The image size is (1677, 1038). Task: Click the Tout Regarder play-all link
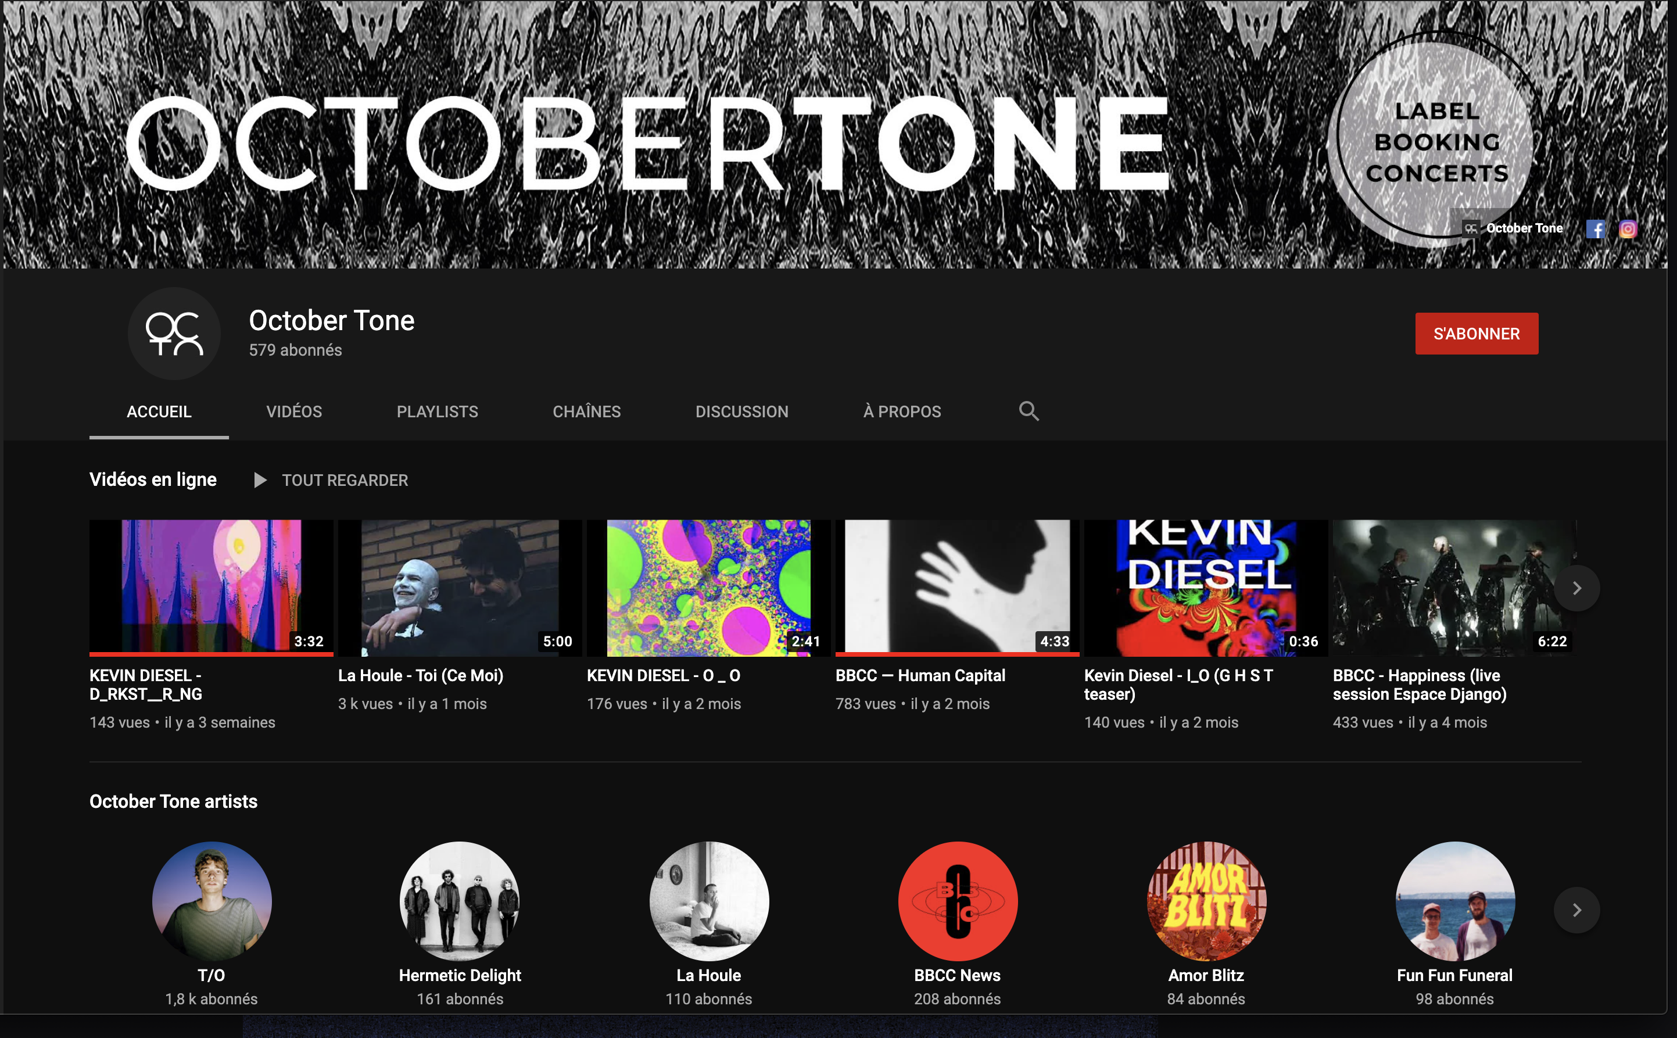[x=345, y=480]
